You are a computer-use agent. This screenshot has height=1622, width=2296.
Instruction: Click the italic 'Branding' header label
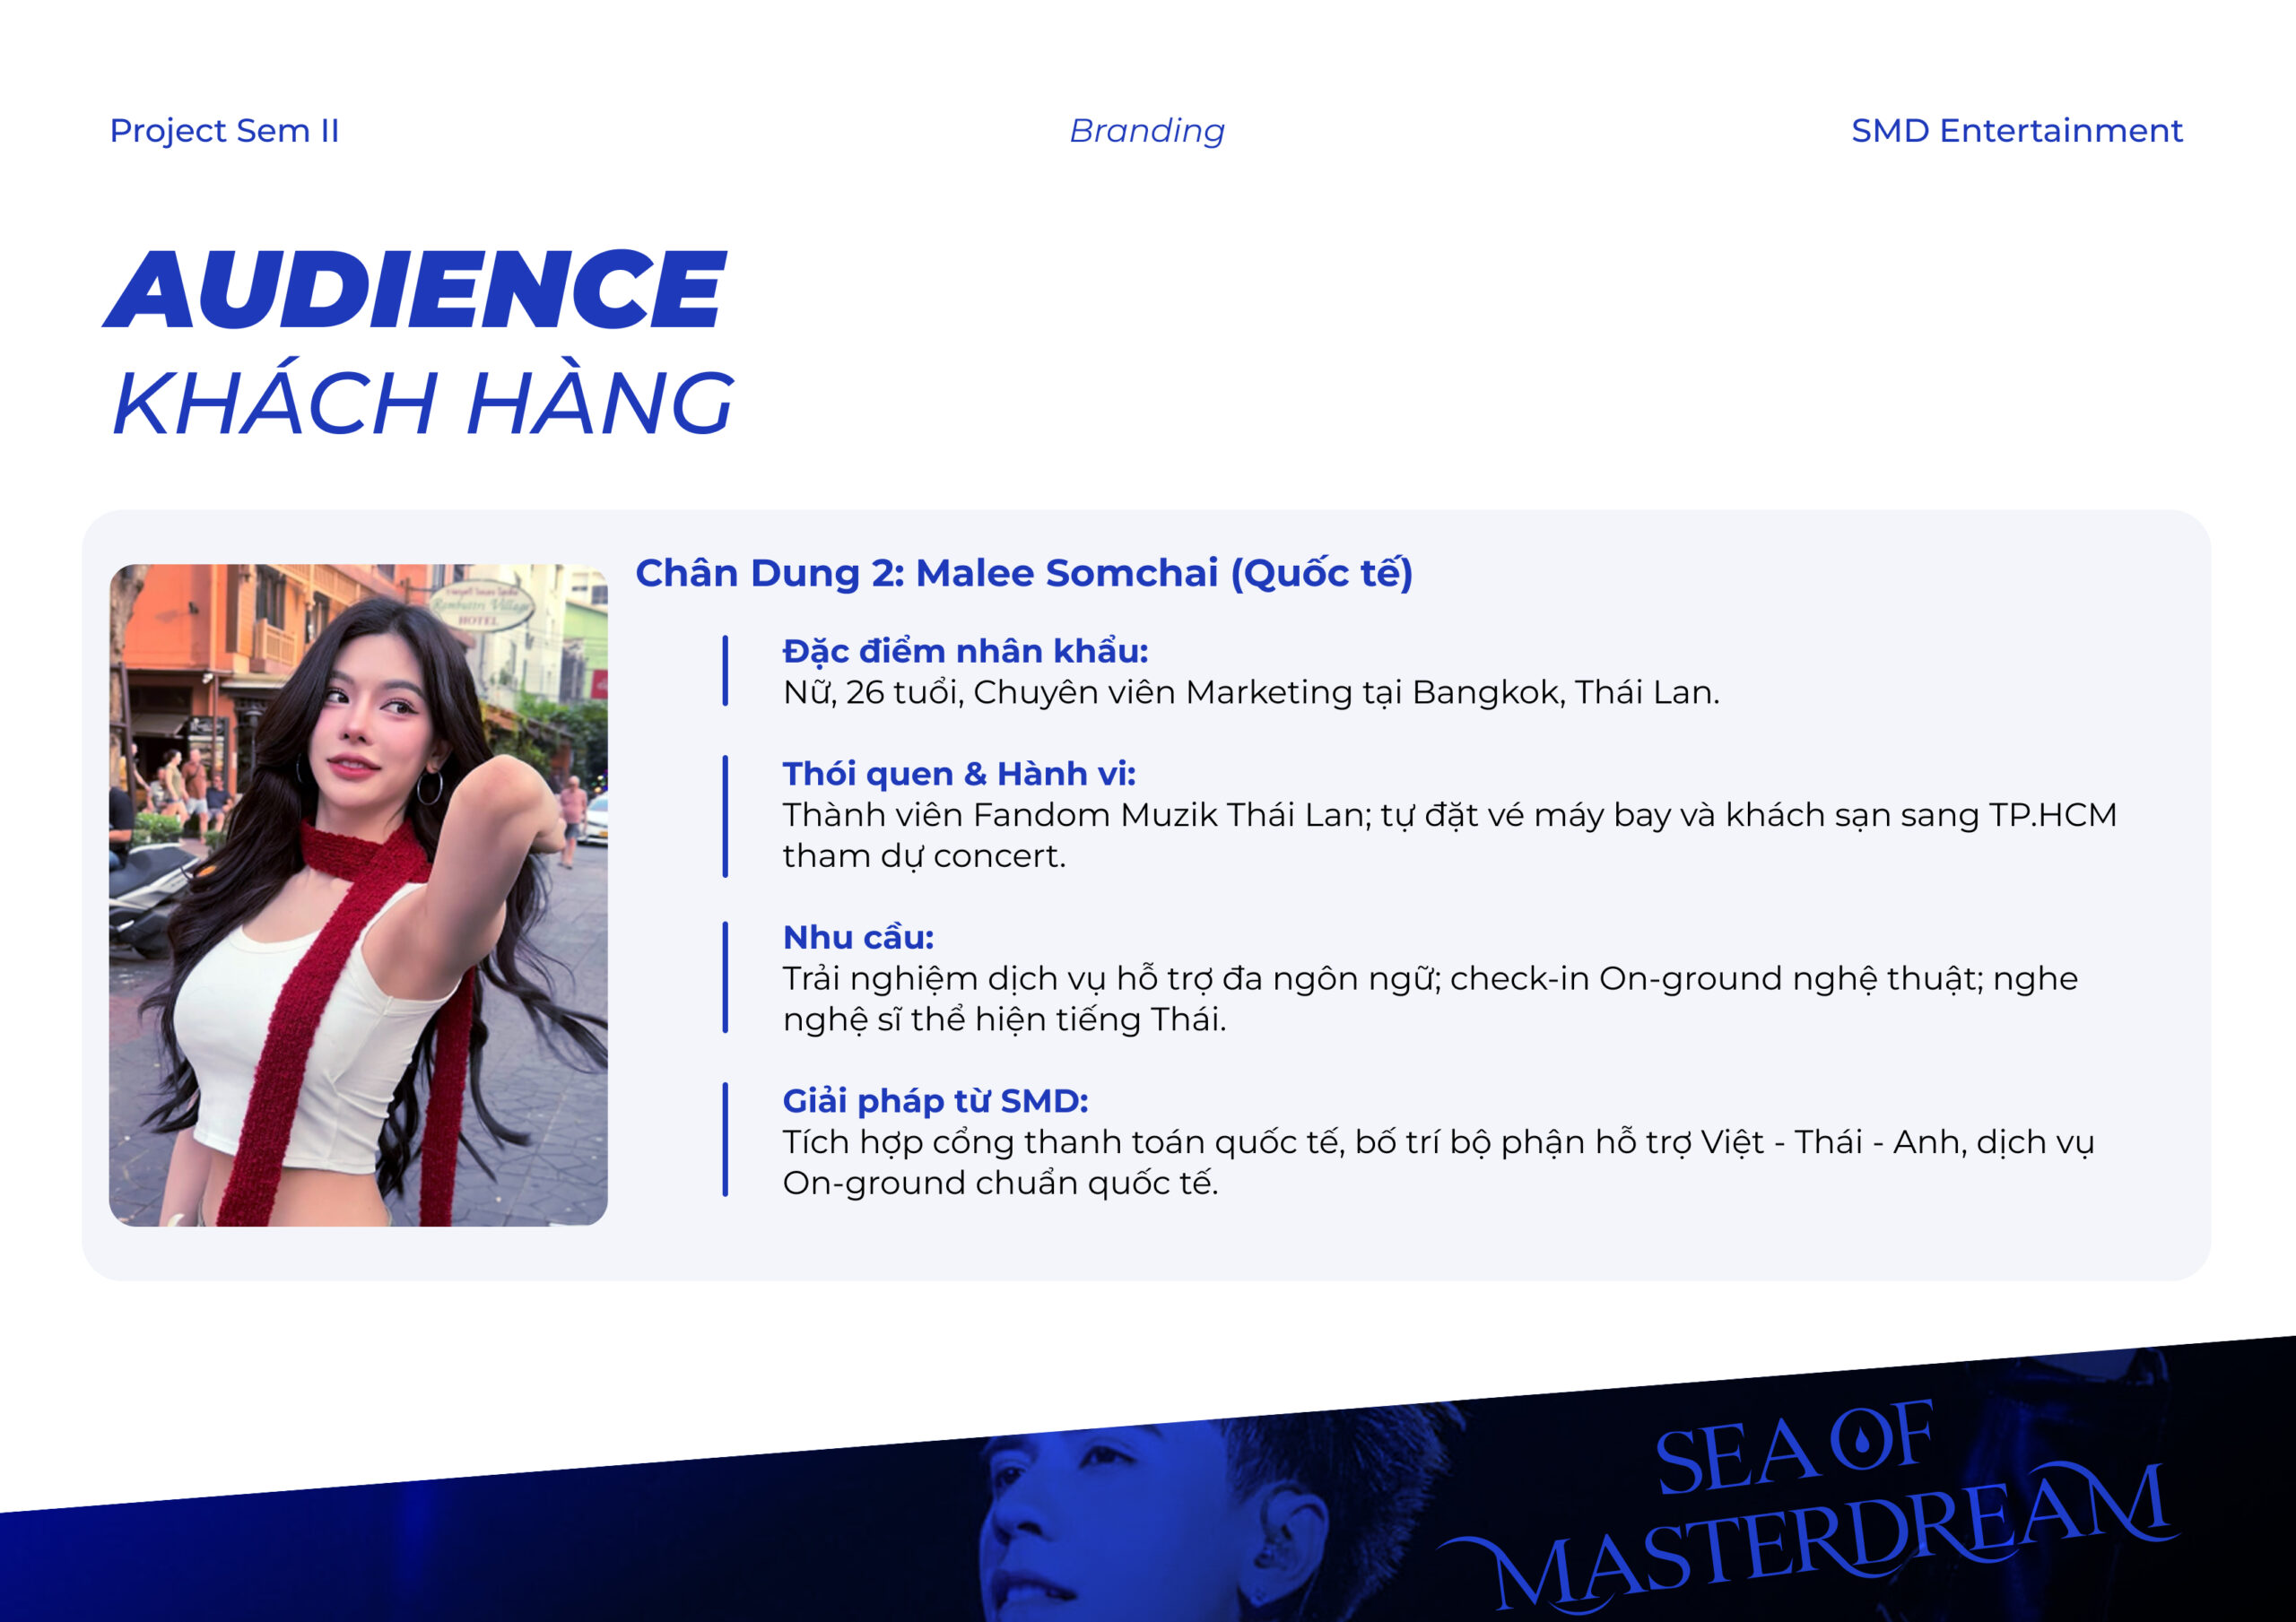pos(1147,131)
